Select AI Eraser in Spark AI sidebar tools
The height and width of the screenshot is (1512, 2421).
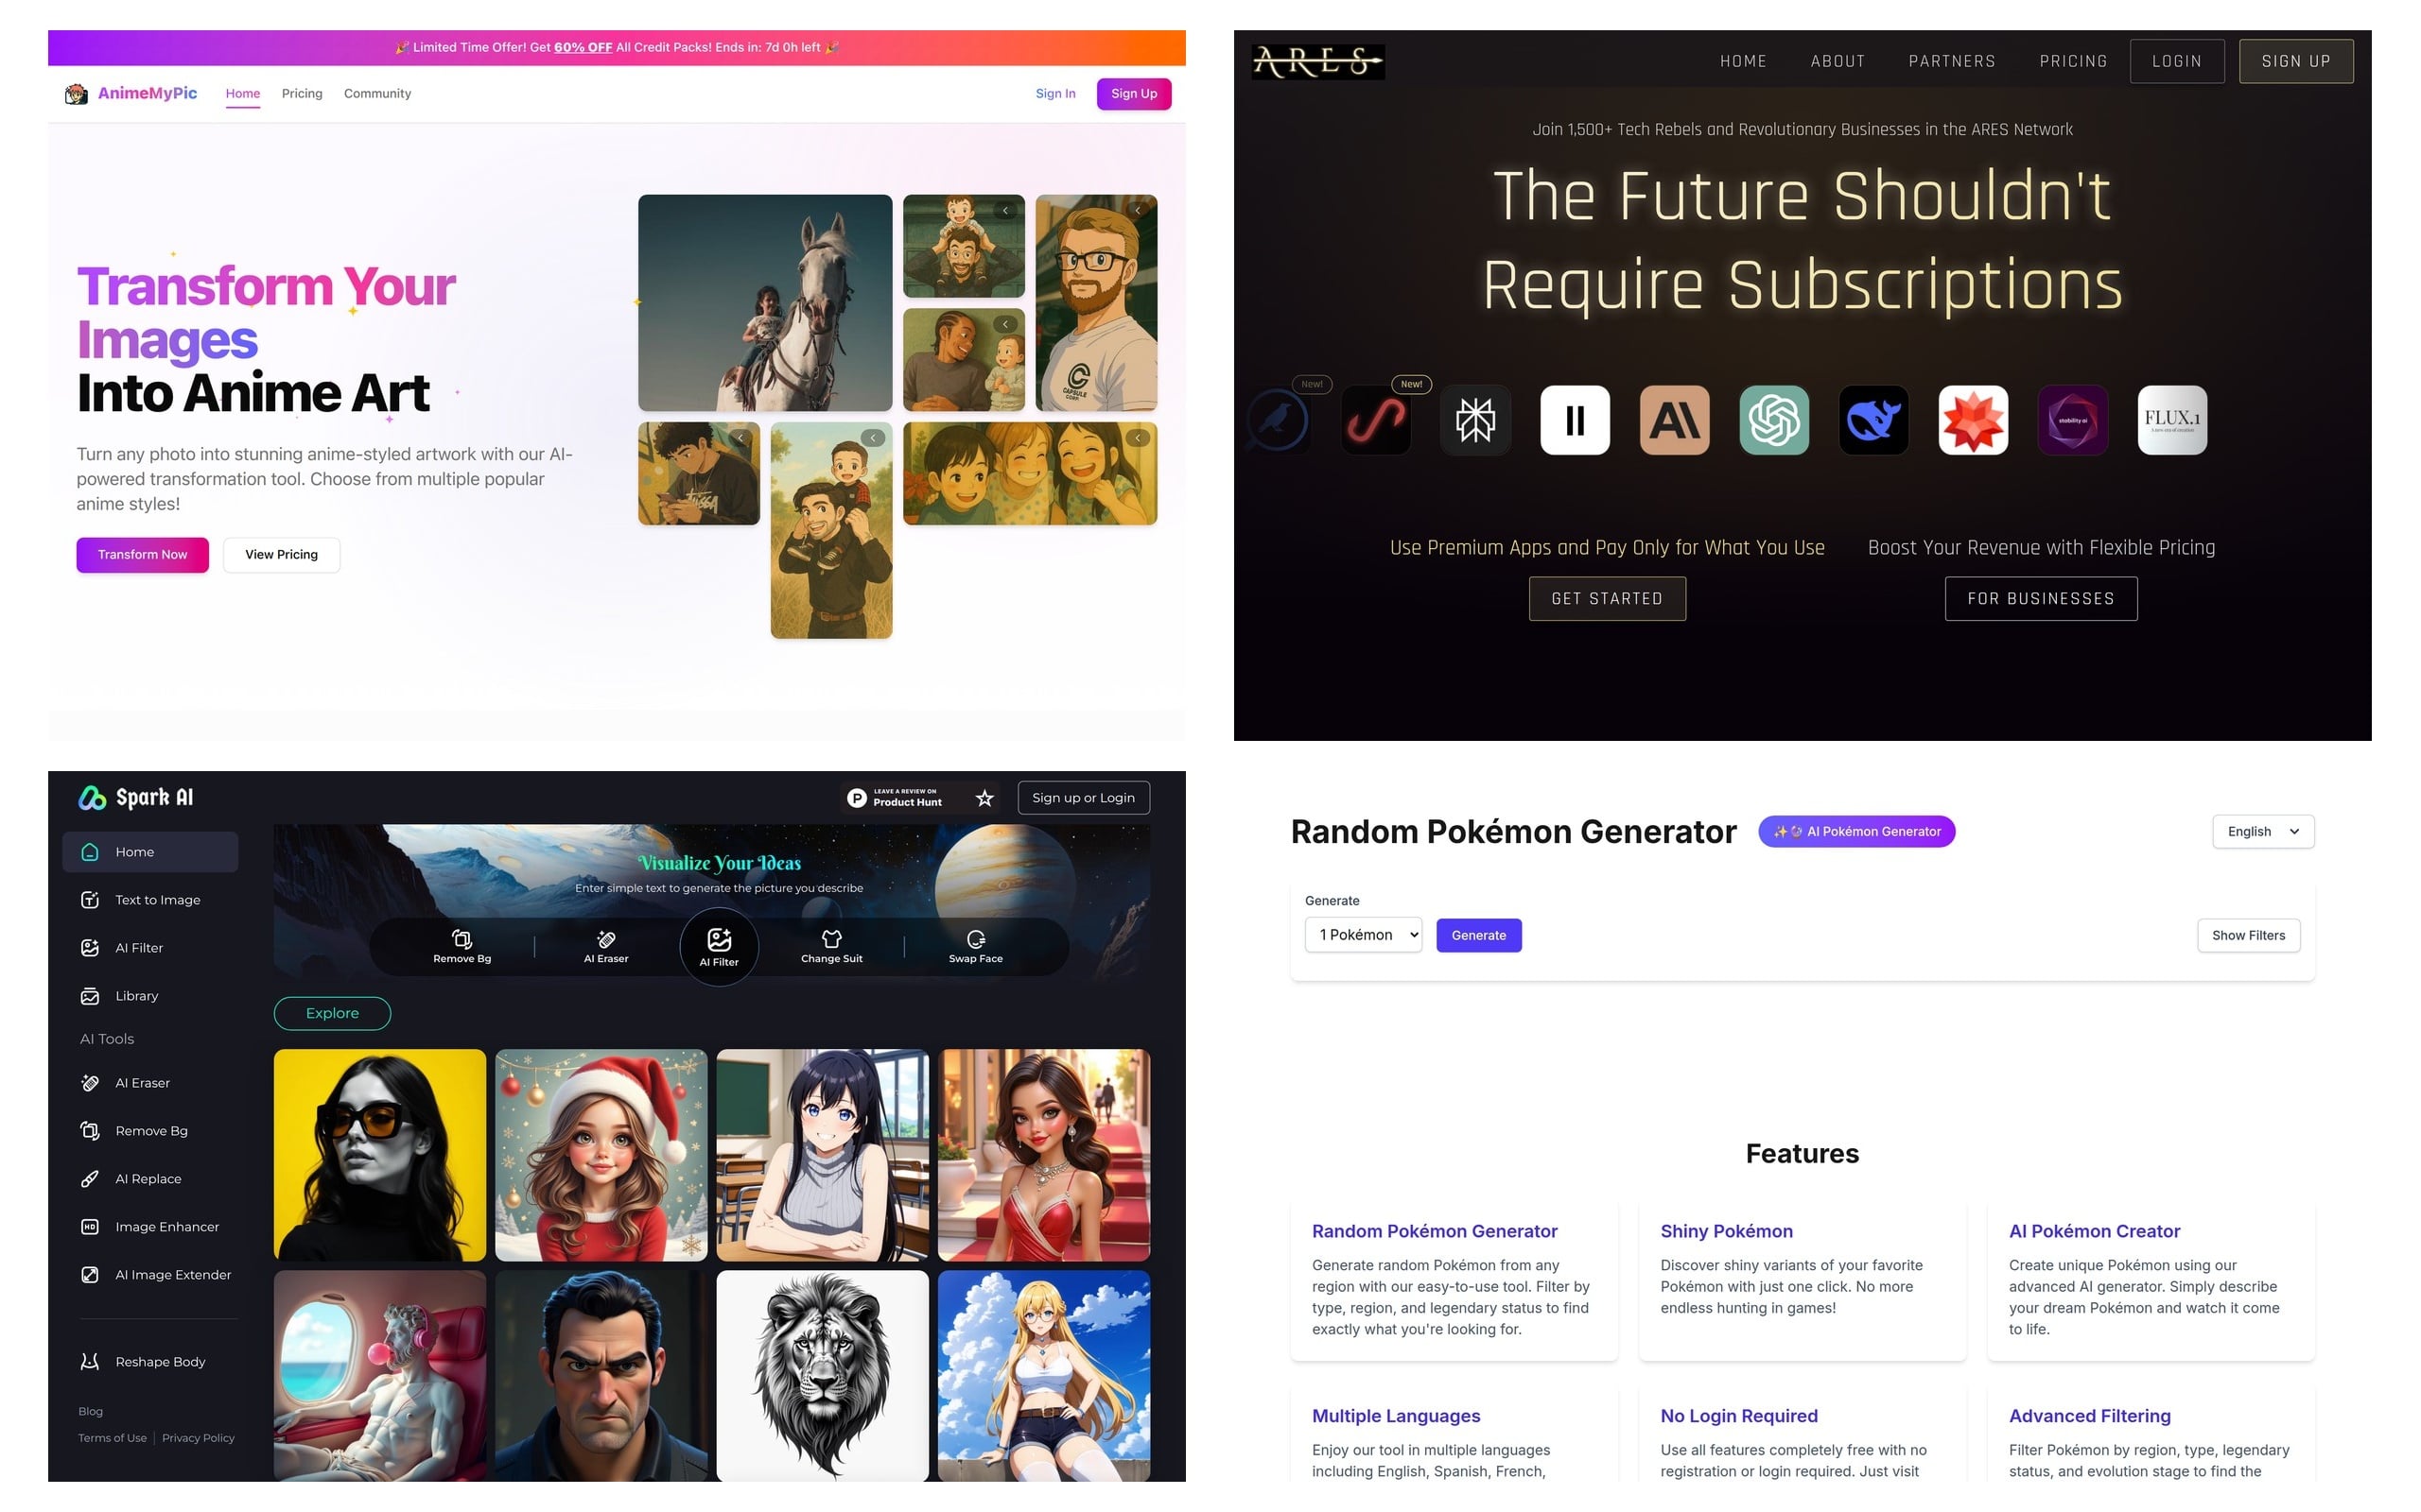tap(150, 1083)
